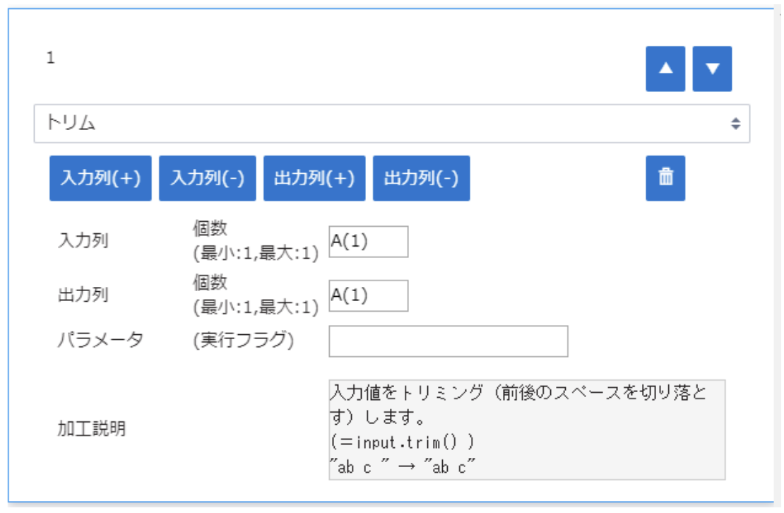Image resolution: width=784 pixels, height=513 pixels.
Task: Delete this step with trash icon
Action: 665,178
